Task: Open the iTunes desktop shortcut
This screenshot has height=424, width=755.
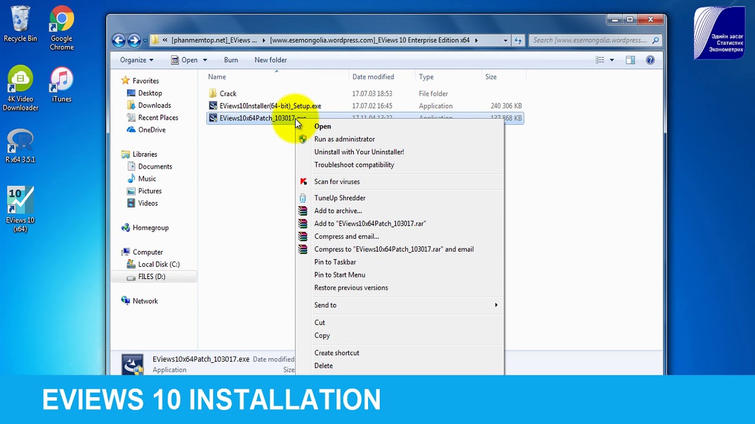Action: point(61,84)
